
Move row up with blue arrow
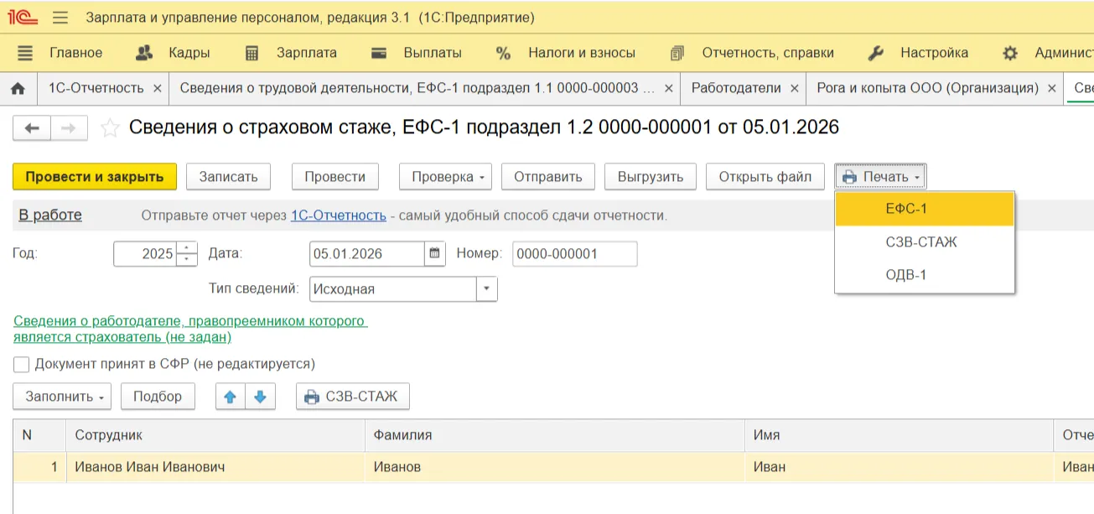click(231, 397)
